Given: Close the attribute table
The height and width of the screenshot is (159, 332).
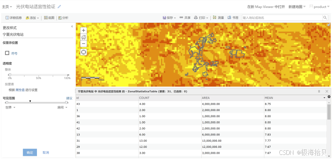Looking at the screenshot, I should tap(327, 92).
